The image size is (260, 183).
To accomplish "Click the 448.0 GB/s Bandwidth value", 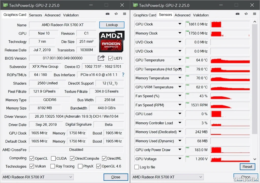I will [x=107, y=108].
